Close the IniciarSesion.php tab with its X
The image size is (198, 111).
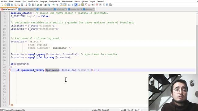(16, 9)
